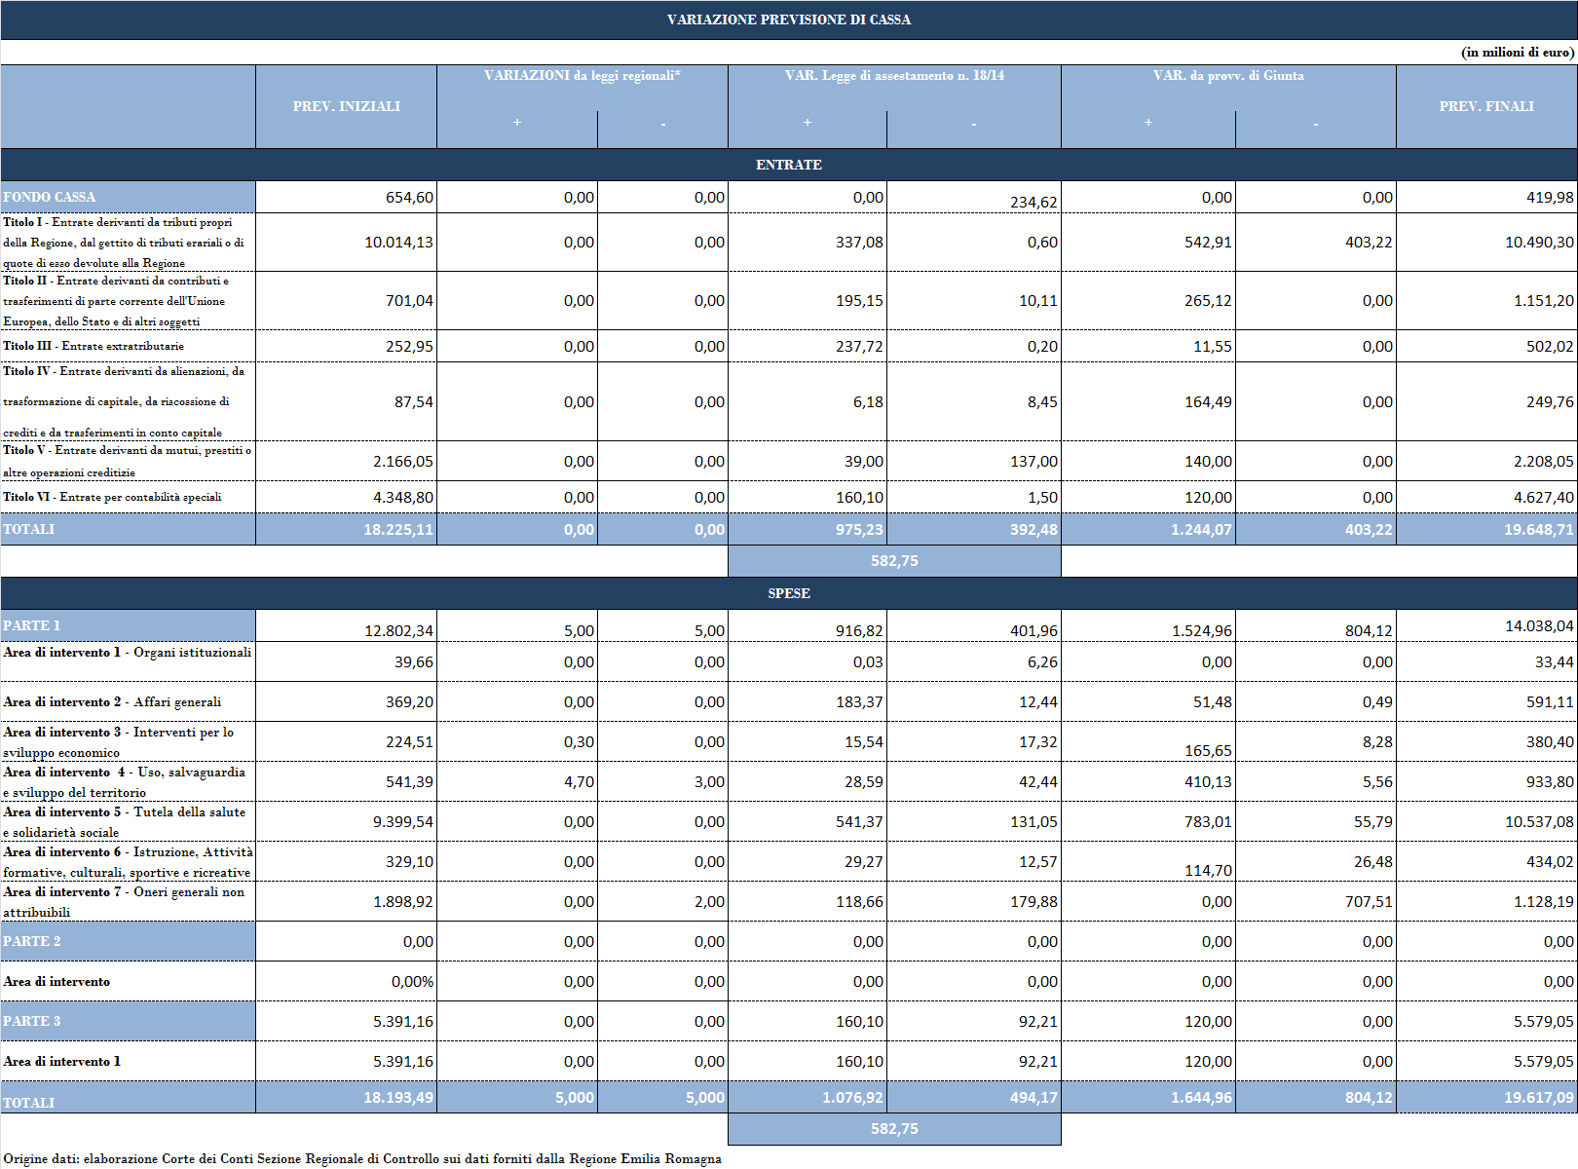Select the PREV. FINALI column header
The image size is (1578, 1169).
tap(1486, 106)
